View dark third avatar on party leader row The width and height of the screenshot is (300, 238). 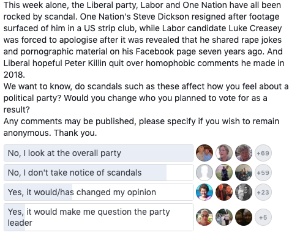click(244, 217)
